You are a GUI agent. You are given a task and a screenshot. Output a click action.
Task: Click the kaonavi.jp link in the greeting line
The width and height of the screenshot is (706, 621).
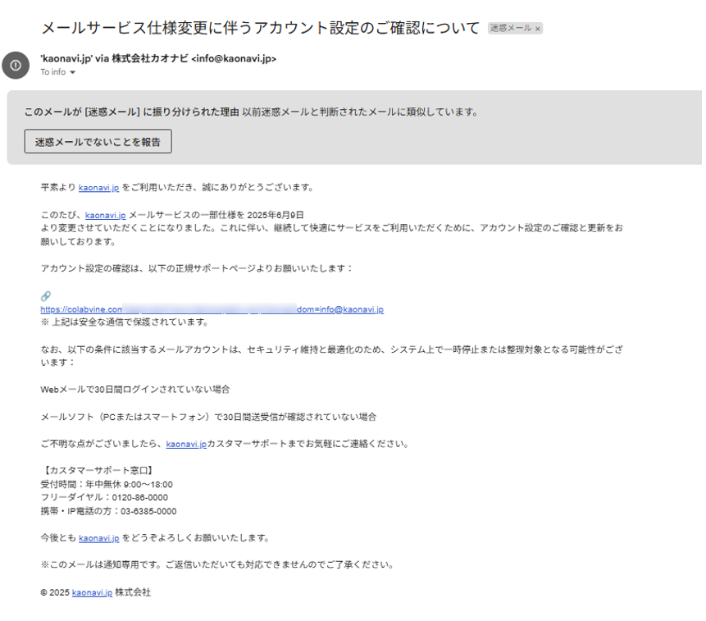coord(97,187)
